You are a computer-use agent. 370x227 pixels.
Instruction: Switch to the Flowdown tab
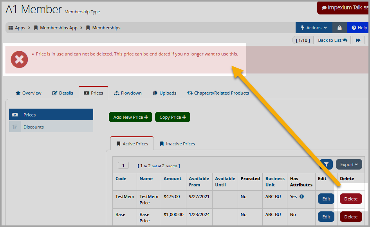128,93
